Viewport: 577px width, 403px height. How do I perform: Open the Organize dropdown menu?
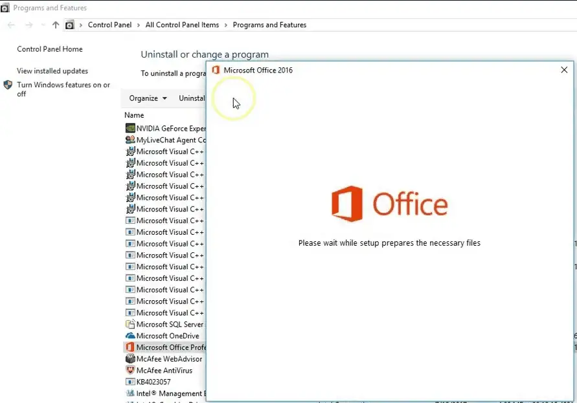[148, 98]
